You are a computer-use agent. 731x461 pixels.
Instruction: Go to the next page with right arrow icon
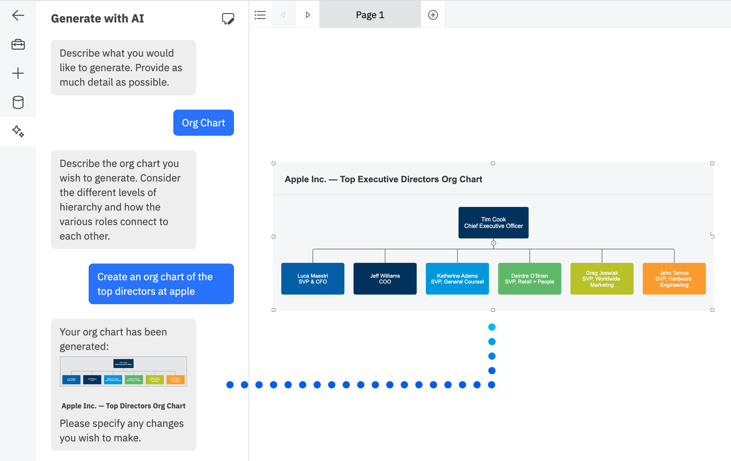(307, 15)
